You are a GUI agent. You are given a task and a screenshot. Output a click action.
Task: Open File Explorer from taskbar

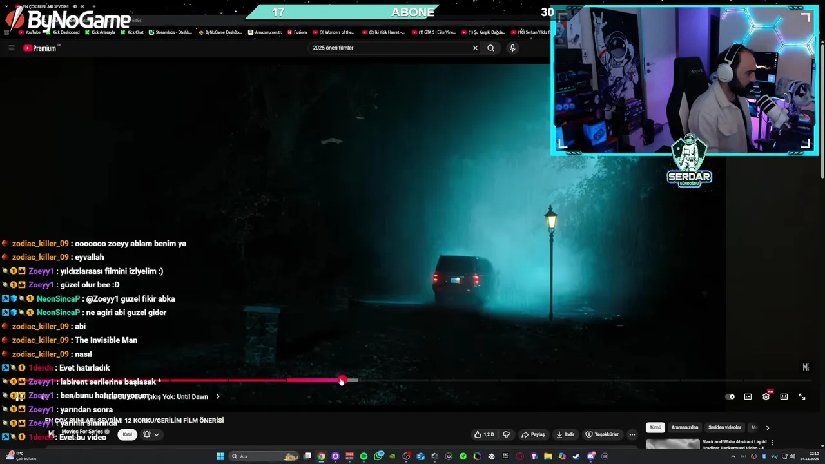pos(548,456)
